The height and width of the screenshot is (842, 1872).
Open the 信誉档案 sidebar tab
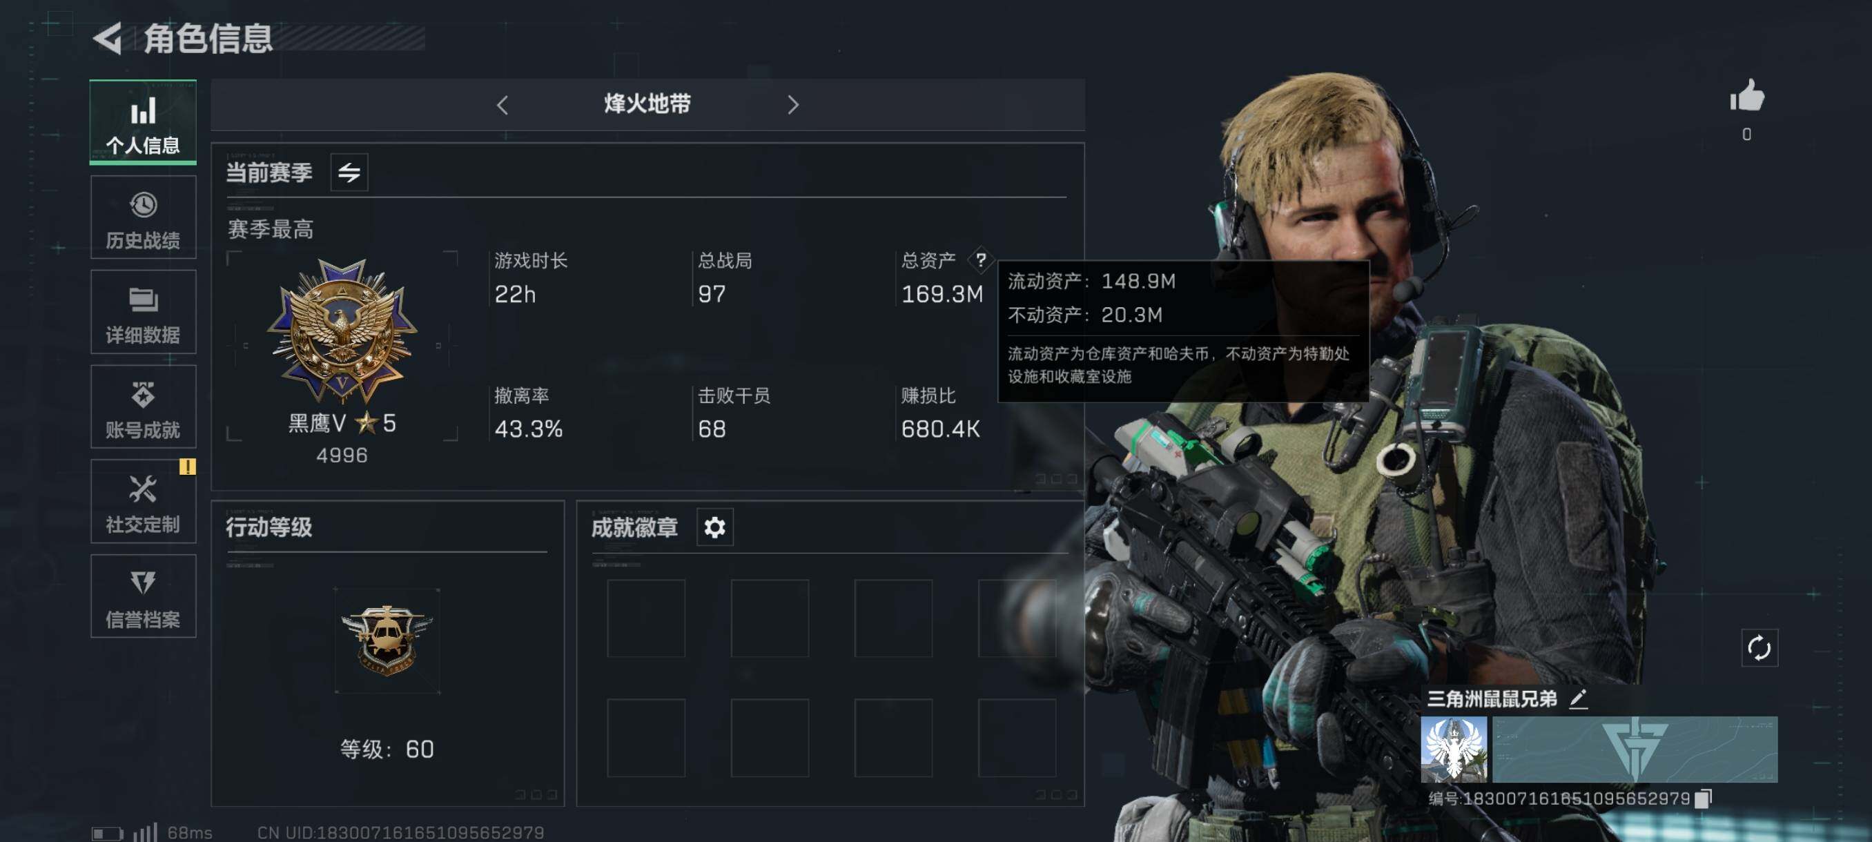pos(143,597)
